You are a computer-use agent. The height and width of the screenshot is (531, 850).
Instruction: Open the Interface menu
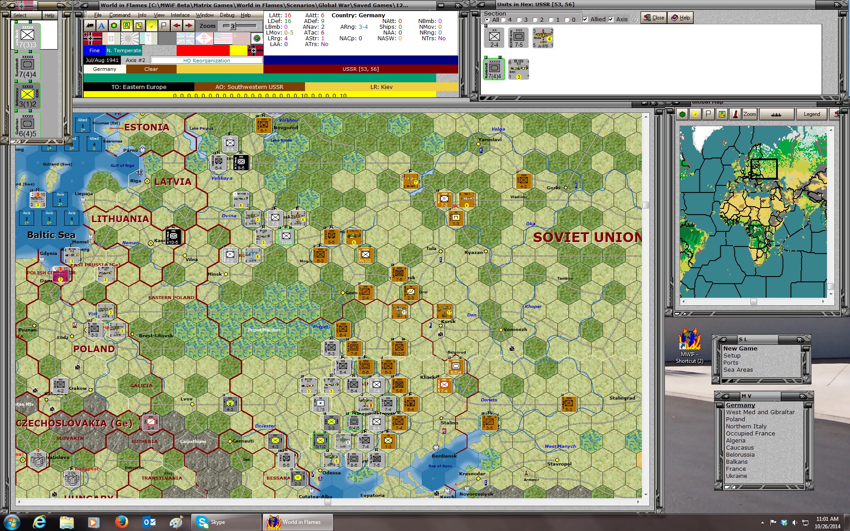(180, 15)
